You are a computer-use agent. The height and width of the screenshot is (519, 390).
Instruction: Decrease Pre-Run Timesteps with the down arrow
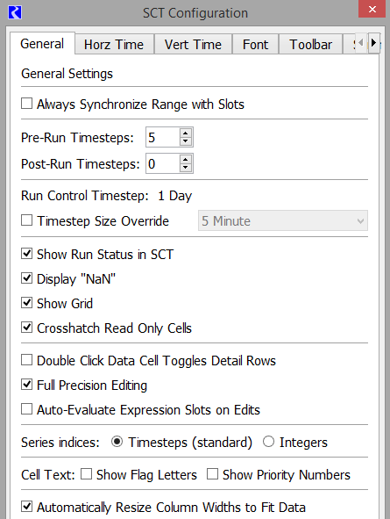click(186, 141)
